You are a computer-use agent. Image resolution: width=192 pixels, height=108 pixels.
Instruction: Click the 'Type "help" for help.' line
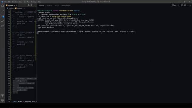(46, 28)
